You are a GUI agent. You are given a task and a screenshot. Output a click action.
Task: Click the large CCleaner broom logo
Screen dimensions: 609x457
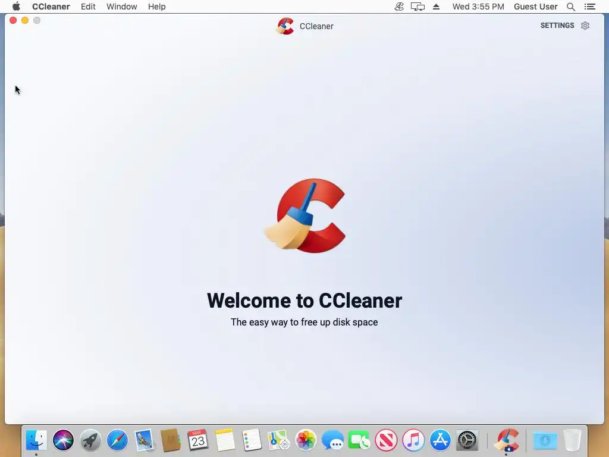(x=304, y=215)
